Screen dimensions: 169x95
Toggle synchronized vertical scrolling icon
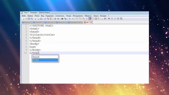[x=77, y=19]
